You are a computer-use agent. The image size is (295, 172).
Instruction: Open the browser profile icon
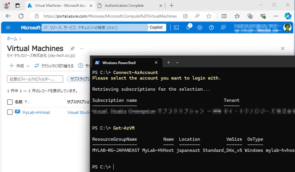(7, 5)
